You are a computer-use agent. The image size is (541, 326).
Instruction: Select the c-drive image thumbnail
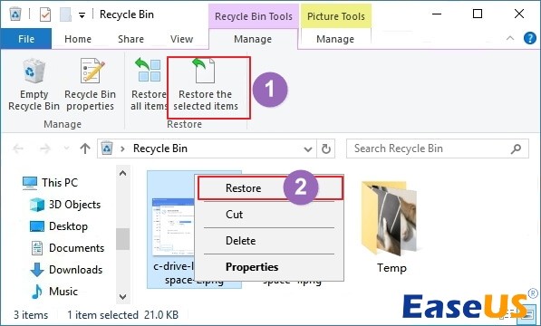click(172, 227)
